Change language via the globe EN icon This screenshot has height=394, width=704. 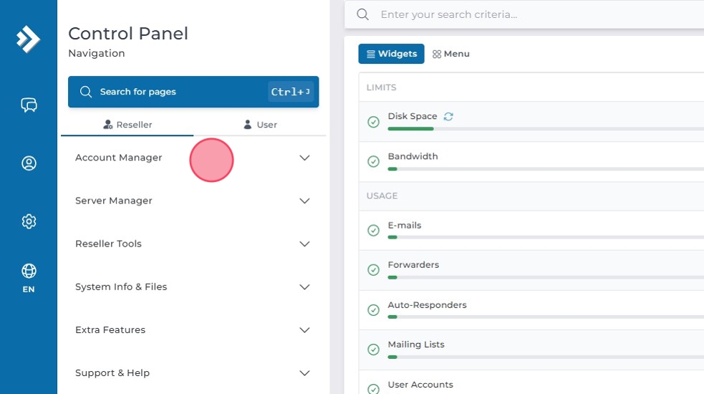coord(29,277)
